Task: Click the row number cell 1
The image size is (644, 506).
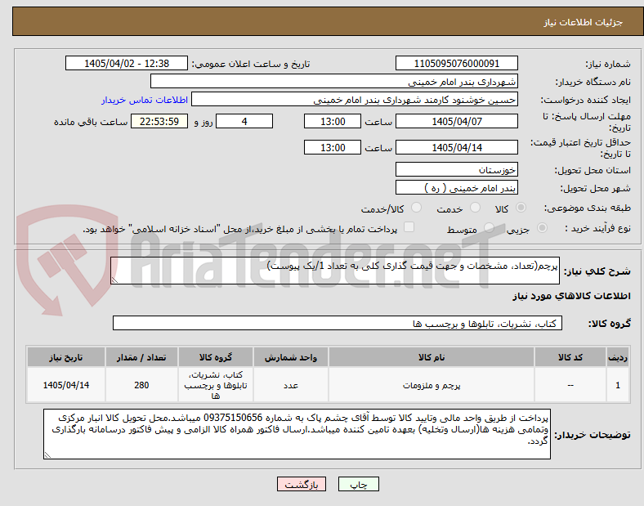Action: (x=618, y=385)
